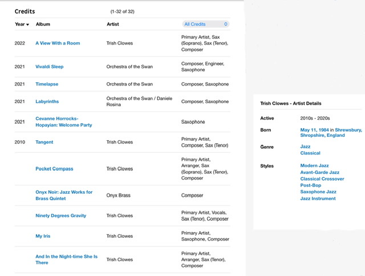The height and width of the screenshot is (276, 365).
Task: Select the Classical genre link
Action: 310,153
